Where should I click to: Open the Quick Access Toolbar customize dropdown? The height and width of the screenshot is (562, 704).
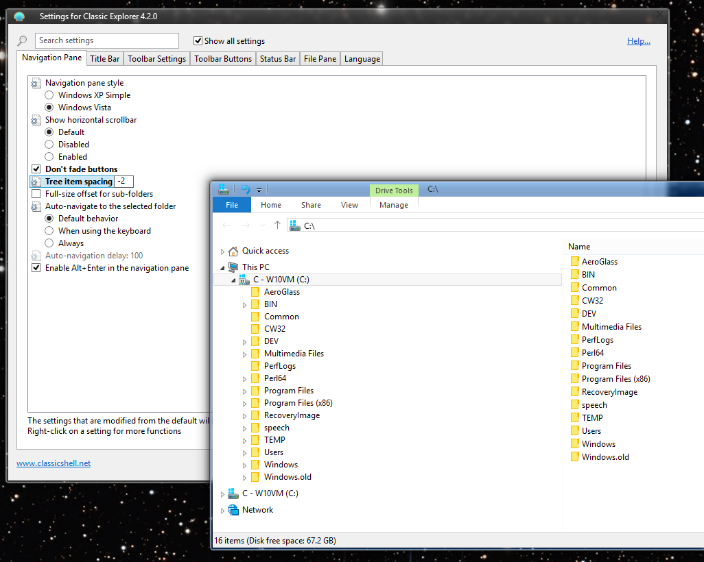[259, 190]
